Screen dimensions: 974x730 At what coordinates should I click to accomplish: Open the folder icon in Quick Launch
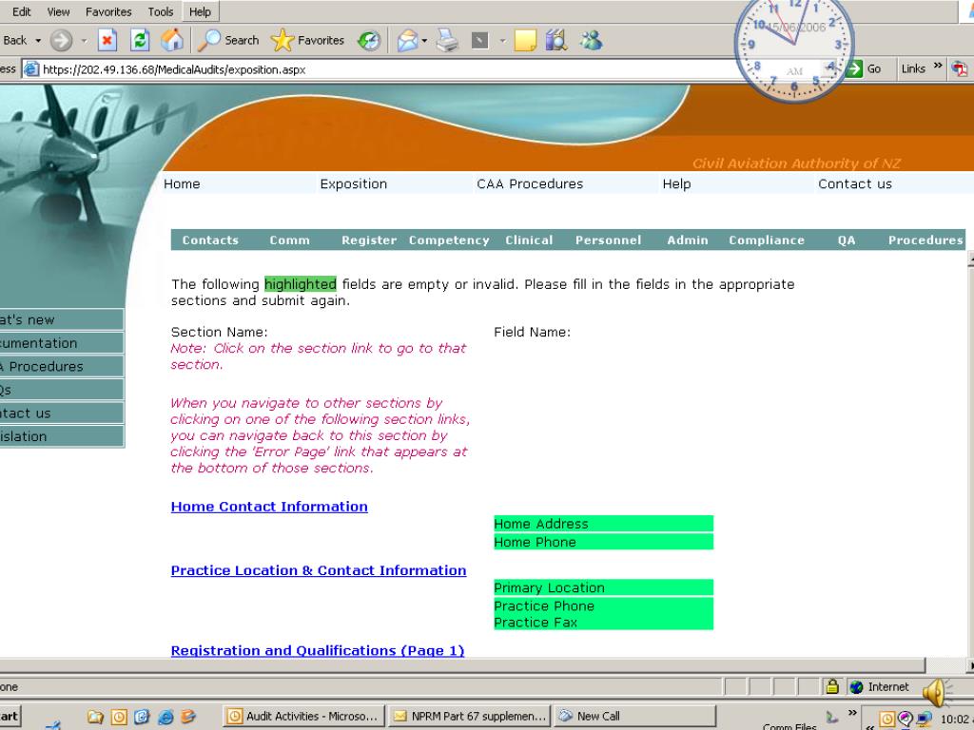click(95, 717)
